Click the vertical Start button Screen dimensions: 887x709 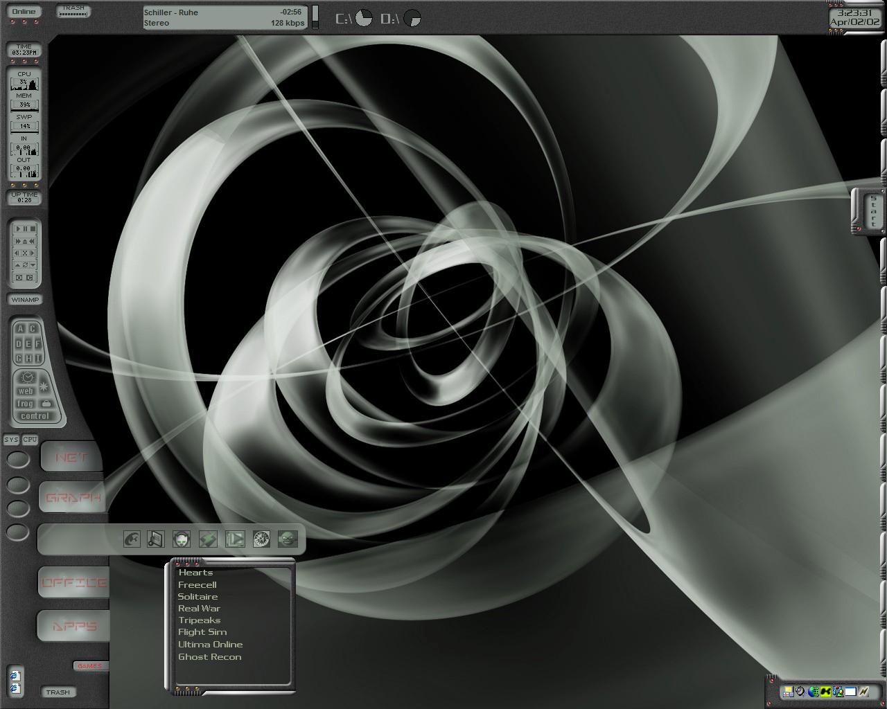(873, 212)
